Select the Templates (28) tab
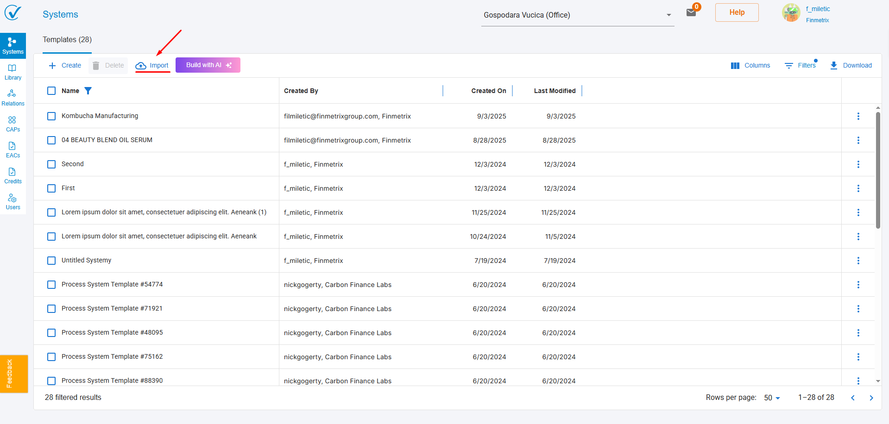Image resolution: width=889 pixels, height=424 pixels. click(x=67, y=40)
